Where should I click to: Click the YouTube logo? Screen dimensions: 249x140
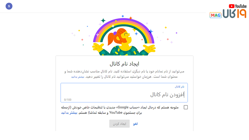coord(237,6)
